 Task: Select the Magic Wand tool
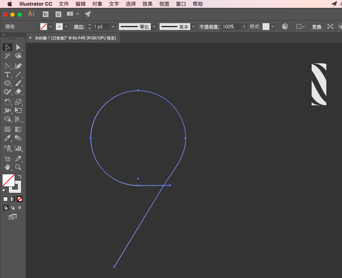[x=7, y=56]
